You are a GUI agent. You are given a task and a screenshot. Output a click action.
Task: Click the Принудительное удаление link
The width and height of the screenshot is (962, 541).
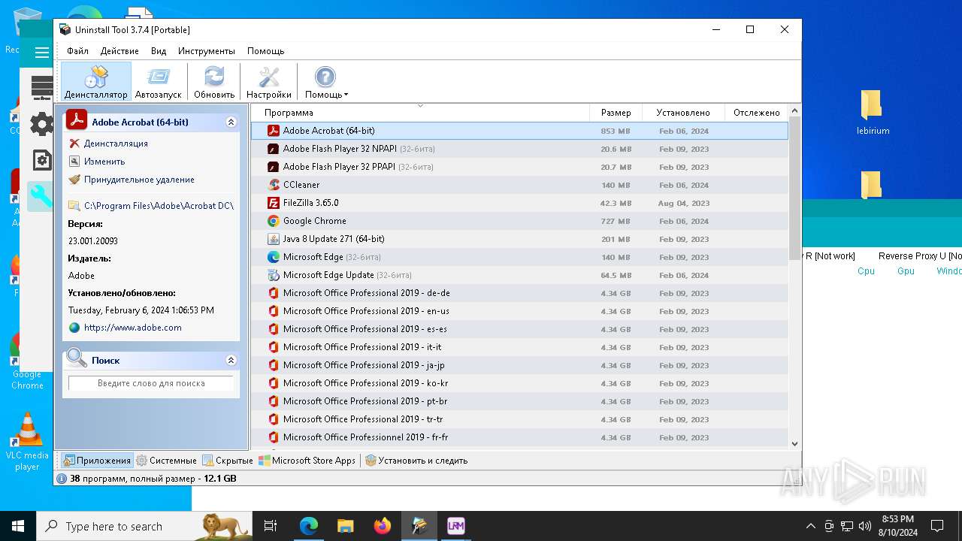(139, 180)
